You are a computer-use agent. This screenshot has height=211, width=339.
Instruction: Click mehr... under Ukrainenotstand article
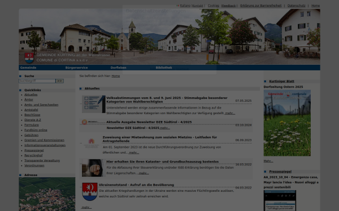[x=86, y=207]
